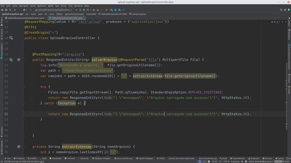Open the Build menu
Image resolution: width=291 pixels, height=163 pixels.
[x=50, y=6]
